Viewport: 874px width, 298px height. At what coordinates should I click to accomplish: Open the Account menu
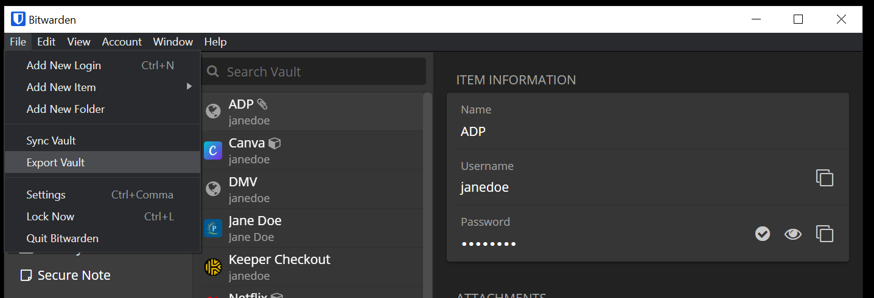pyautogui.click(x=122, y=42)
